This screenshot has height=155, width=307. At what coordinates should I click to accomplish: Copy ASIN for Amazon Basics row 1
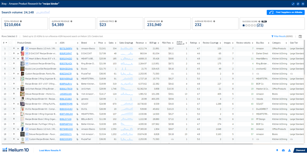tap(78, 49)
